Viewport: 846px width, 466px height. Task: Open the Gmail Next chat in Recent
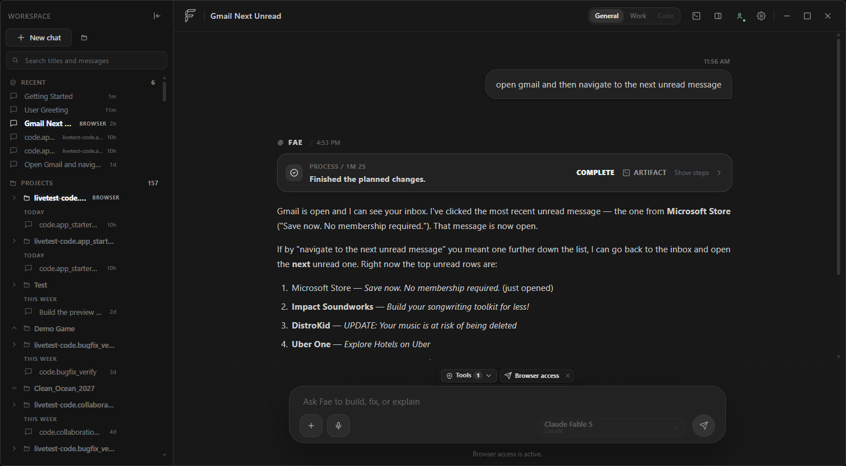point(64,123)
